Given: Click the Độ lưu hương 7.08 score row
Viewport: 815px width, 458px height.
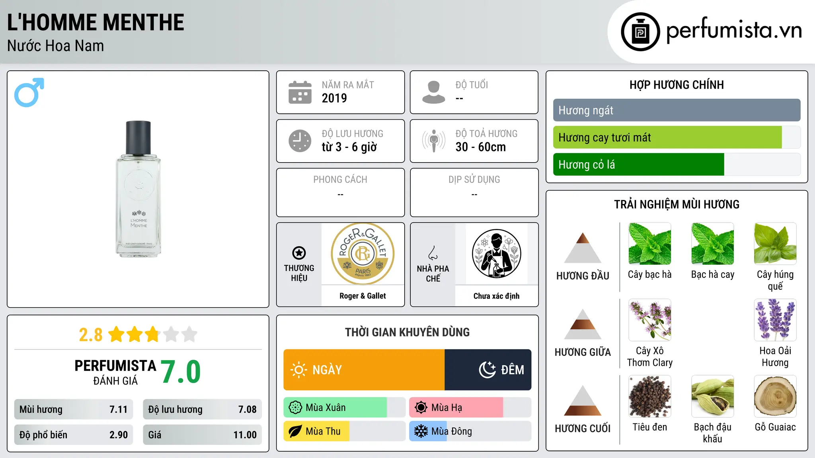Looking at the screenshot, I should (x=202, y=409).
